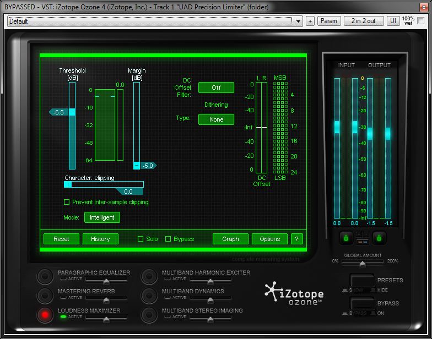
Task: Click the Default preset name field
Action: point(150,21)
